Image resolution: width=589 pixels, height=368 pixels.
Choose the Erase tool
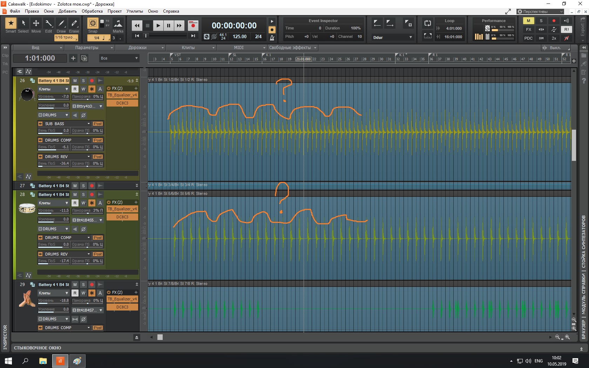pyautogui.click(x=74, y=23)
